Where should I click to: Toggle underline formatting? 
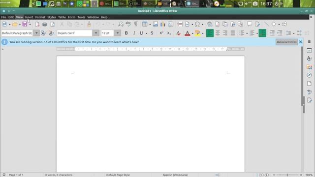[141, 33]
